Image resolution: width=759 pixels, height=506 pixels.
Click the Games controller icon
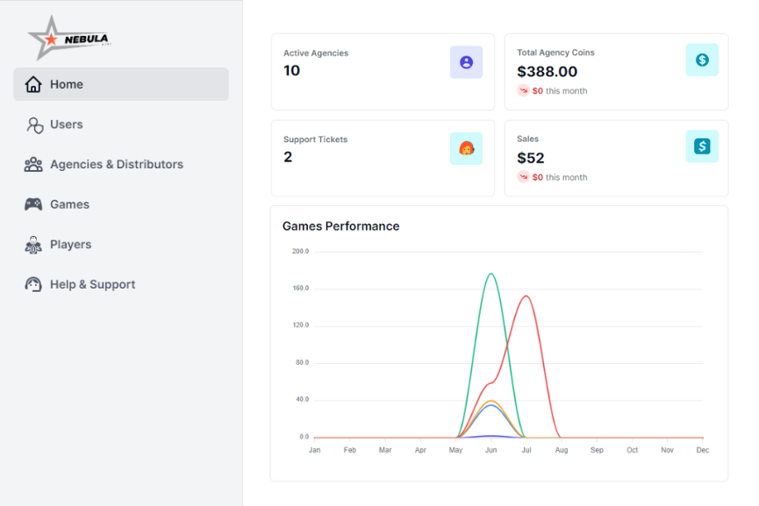(x=33, y=204)
